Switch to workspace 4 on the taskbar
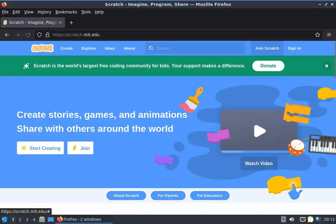 click(x=34, y=220)
